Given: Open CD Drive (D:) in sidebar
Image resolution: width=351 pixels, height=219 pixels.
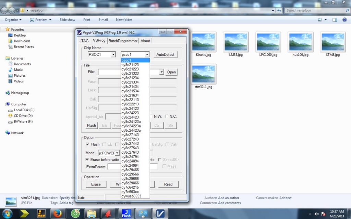Looking at the screenshot, I should [23, 116].
